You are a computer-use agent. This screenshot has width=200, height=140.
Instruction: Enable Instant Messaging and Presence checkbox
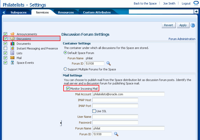tap(5, 48)
